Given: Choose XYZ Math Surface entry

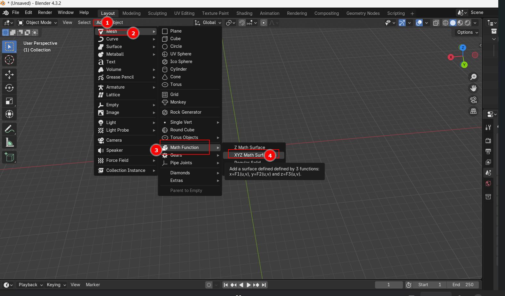Looking at the screenshot, I should click(x=254, y=155).
